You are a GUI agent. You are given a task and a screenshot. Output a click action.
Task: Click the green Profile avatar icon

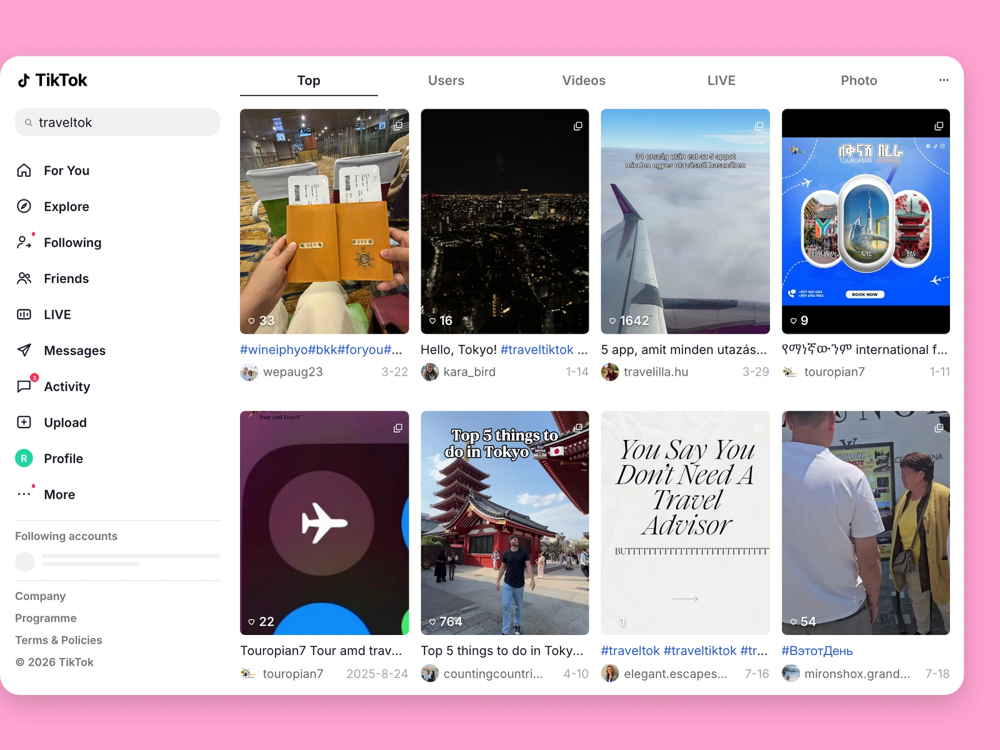(24, 459)
